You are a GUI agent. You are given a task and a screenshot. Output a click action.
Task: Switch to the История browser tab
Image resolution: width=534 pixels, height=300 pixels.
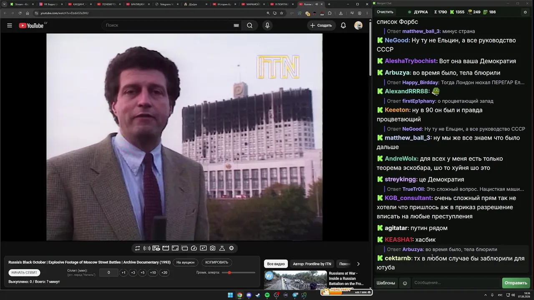[225, 4]
